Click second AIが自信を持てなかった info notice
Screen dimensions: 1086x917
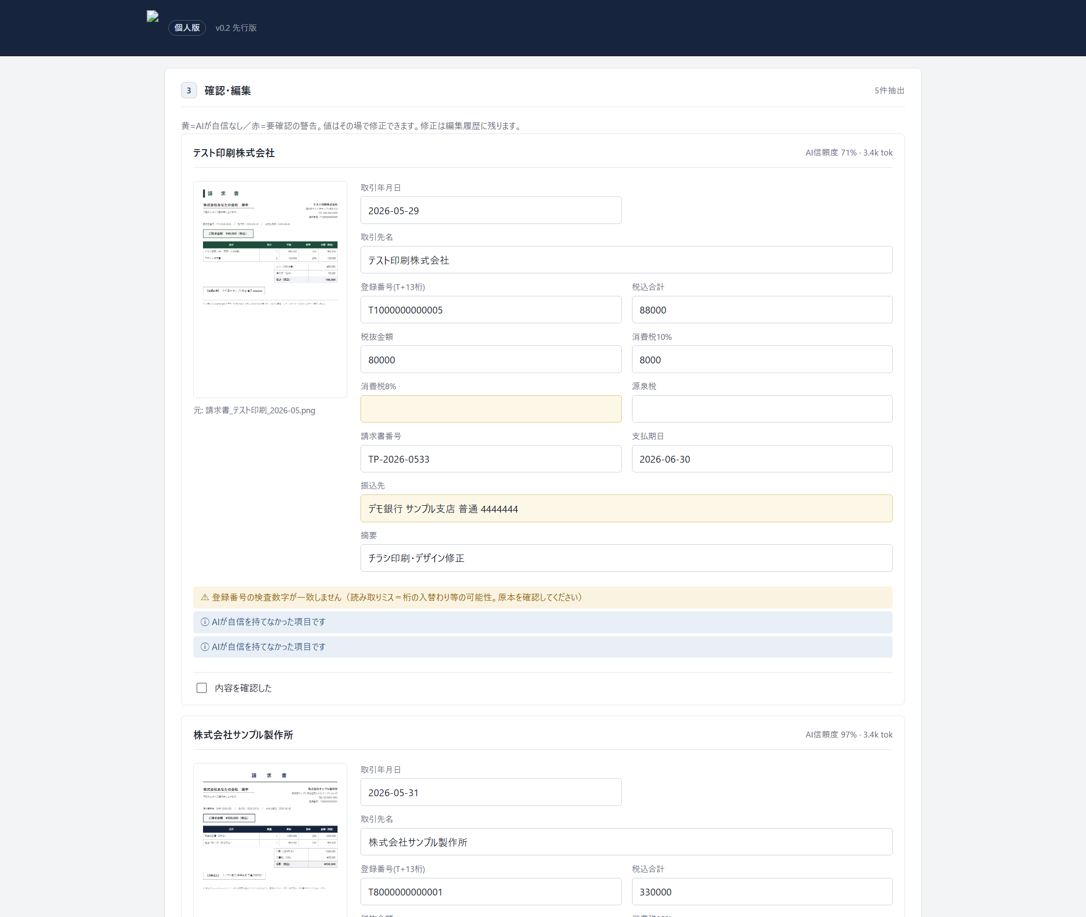[543, 647]
